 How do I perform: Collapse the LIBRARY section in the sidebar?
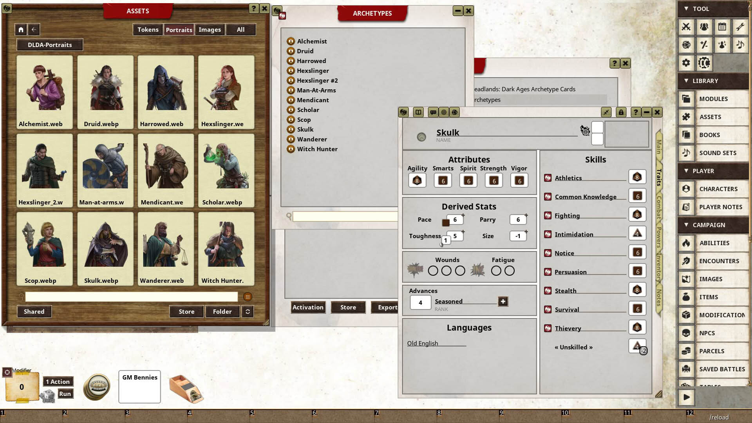click(x=686, y=81)
